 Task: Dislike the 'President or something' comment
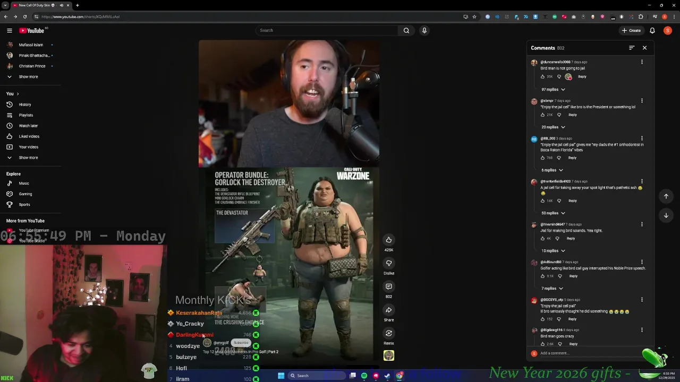point(559,115)
